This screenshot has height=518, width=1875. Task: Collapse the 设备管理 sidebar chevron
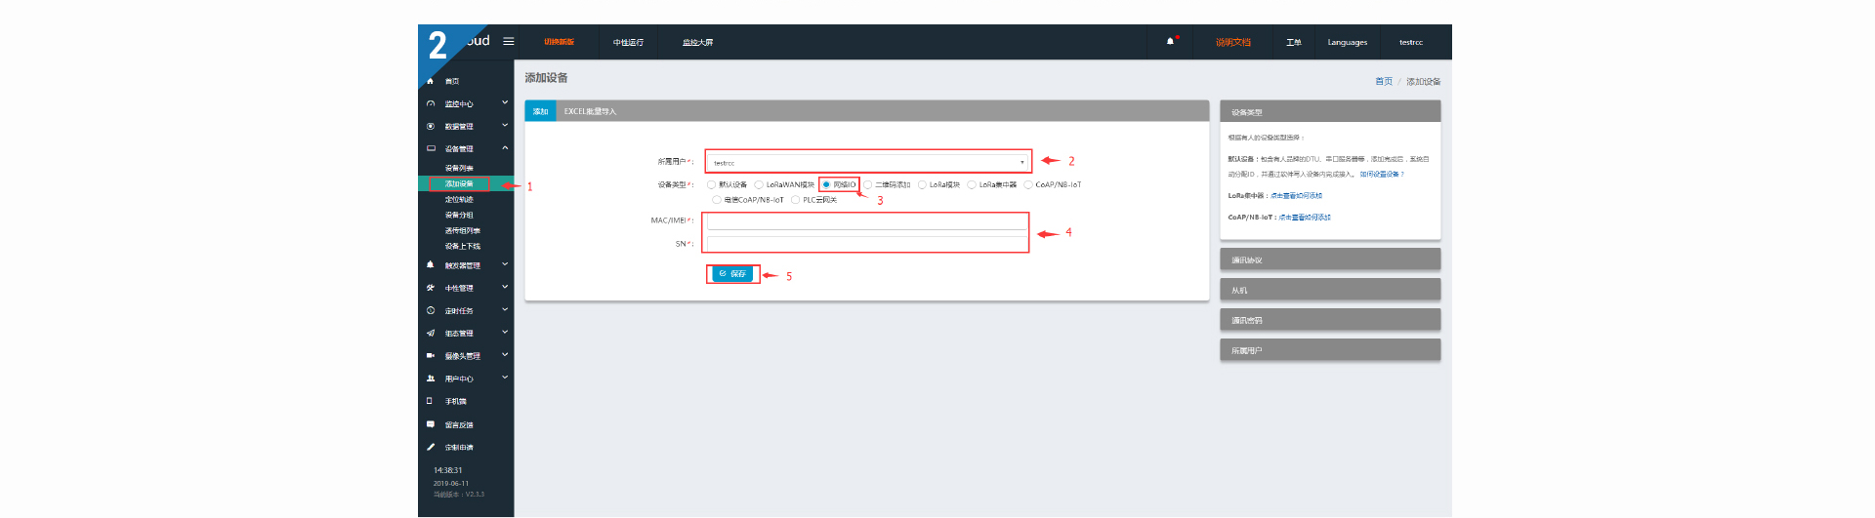tap(505, 147)
